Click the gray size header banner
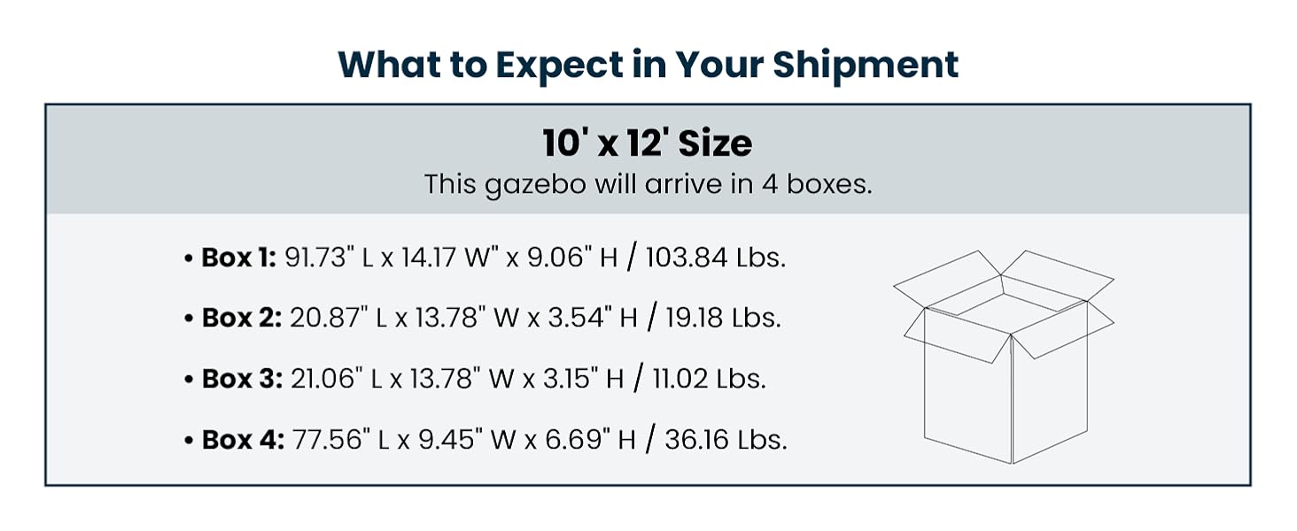 tap(648, 159)
